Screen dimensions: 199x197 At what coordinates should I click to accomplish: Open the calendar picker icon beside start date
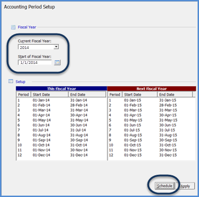(57, 62)
